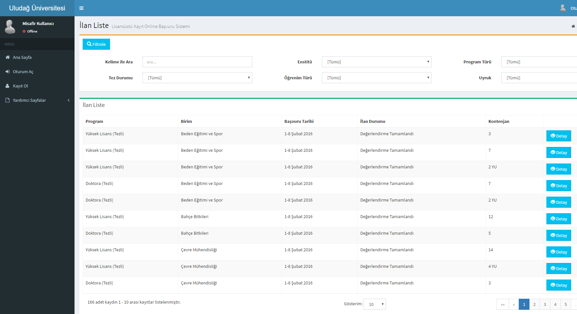577x314 pixels.
Task: Click the home breadcrumb icon
Action: tap(573, 26)
